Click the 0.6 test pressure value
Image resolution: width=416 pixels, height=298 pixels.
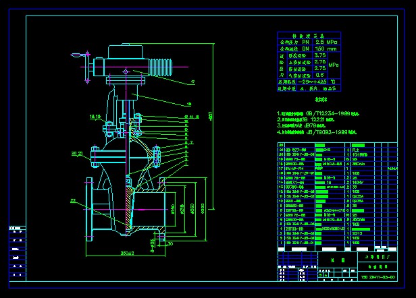(x=321, y=74)
